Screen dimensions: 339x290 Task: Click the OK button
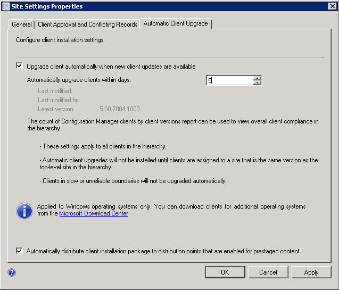[x=225, y=272]
